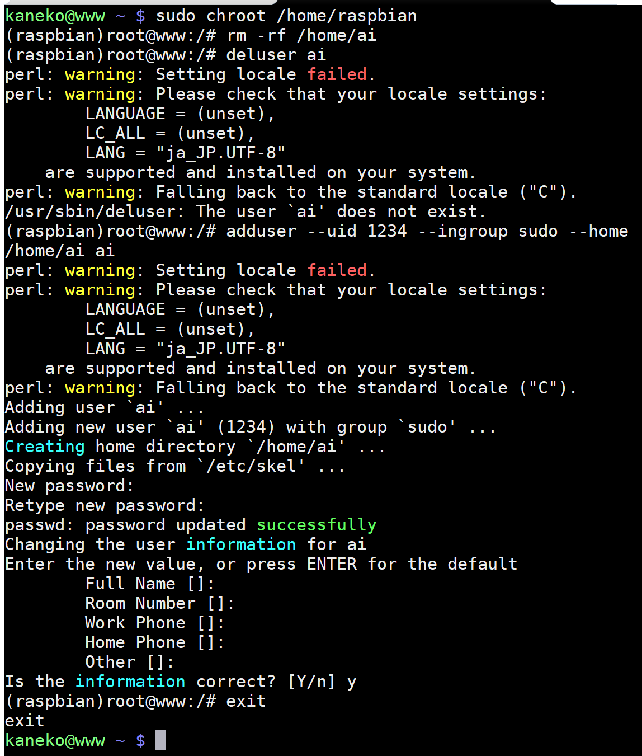Image resolution: width=642 pixels, height=756 pixels.
Task: Click the 'adduser --uid 1234' command text
Action: click(317, 231)
